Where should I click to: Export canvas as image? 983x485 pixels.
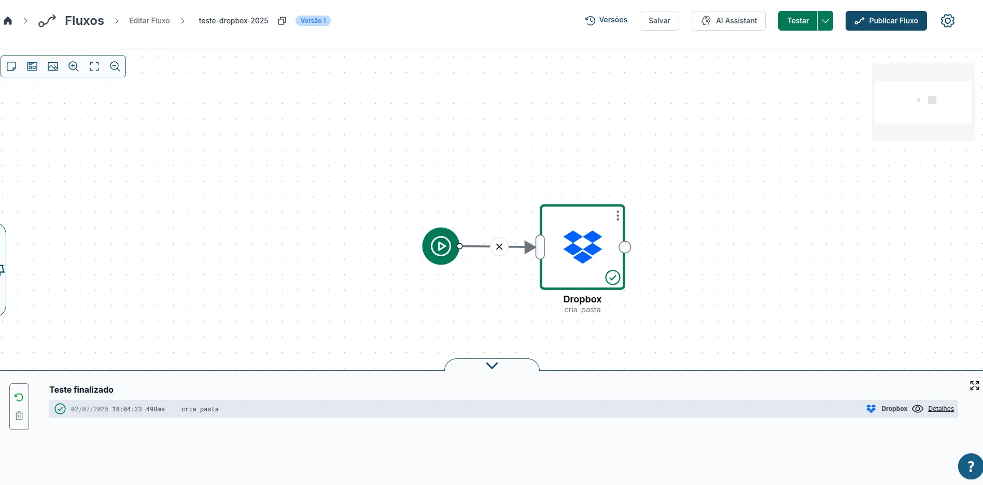[53, 66]
